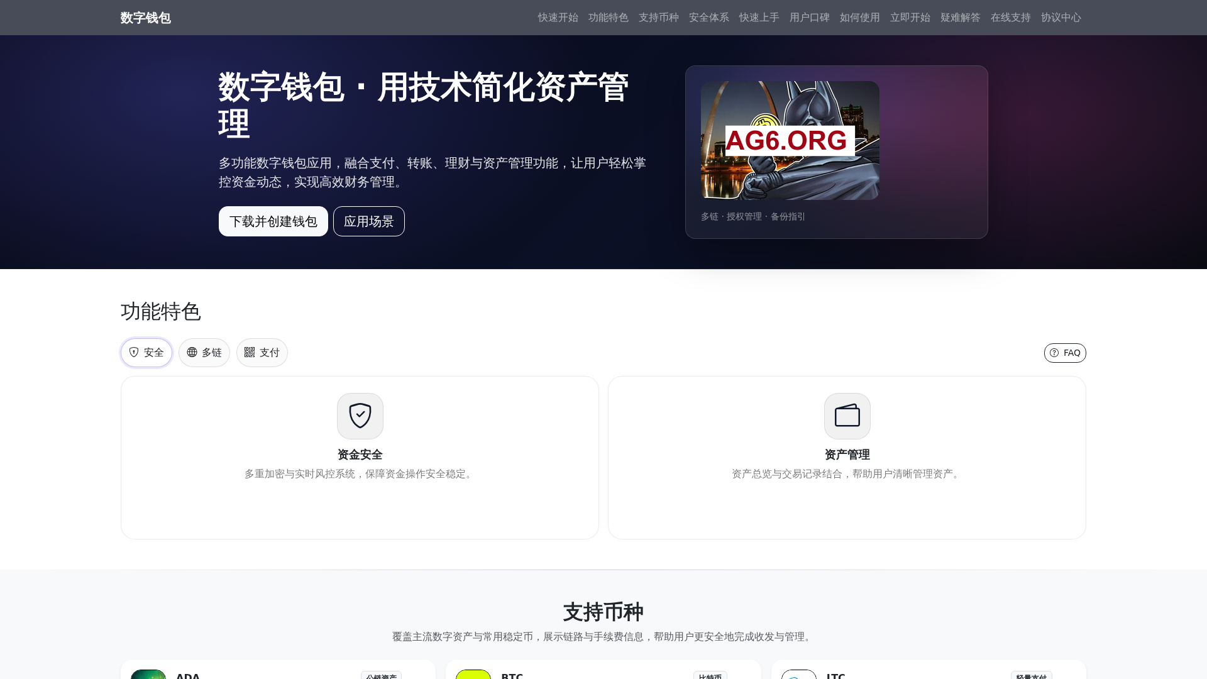Open 安全体系 in the navigation bar
Image resolution: width=1207 pixels, height=679 pixels.
point(709,18)
